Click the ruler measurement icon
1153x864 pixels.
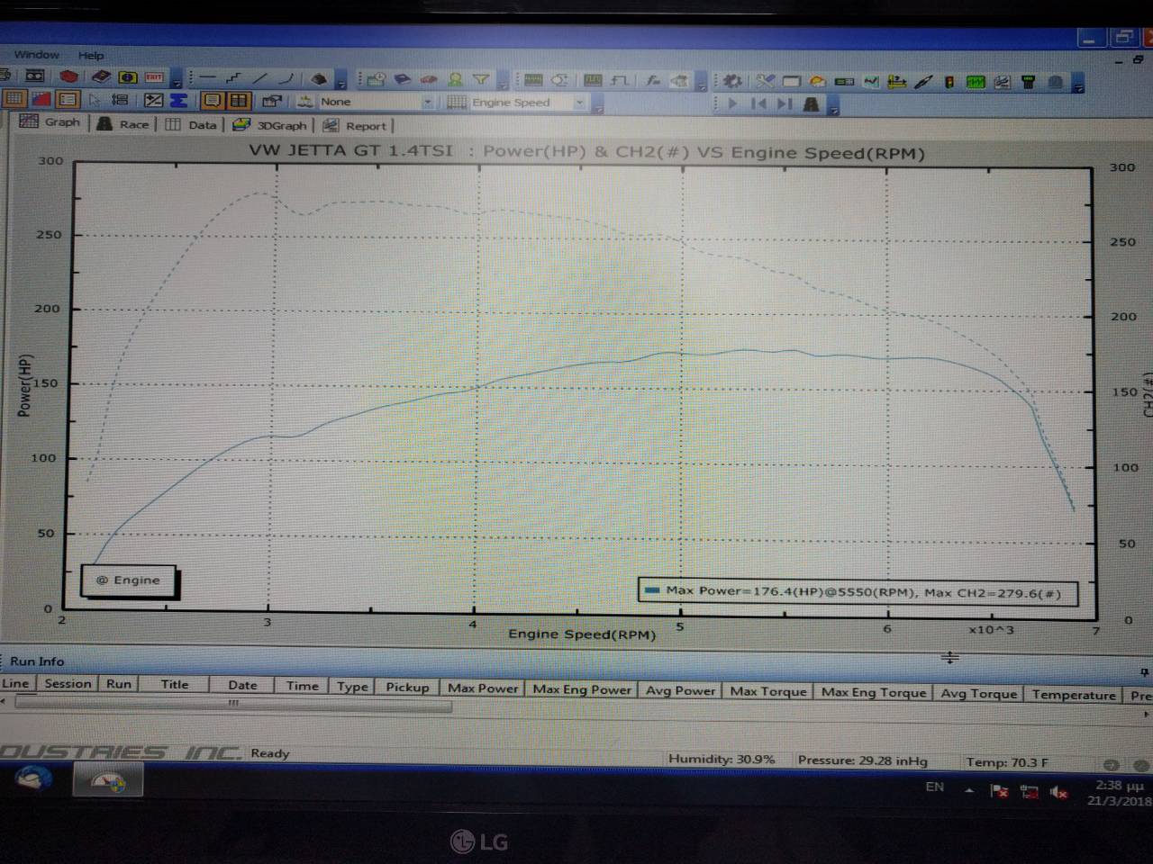(x=897, y=82)
